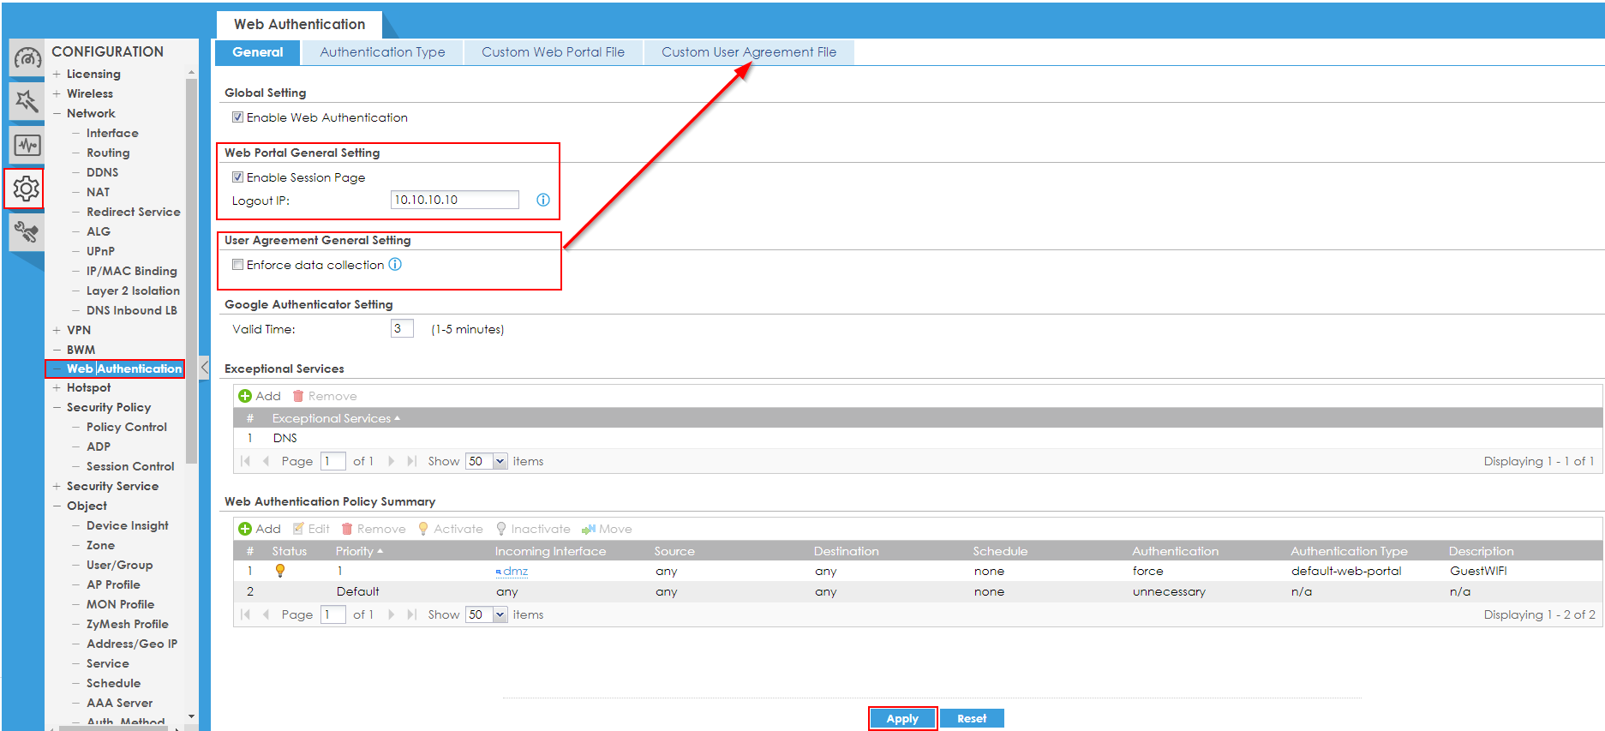Screen dimensions: 1605x731
Task: Switch to the Authentication Type tab
Action: [382, 52]
